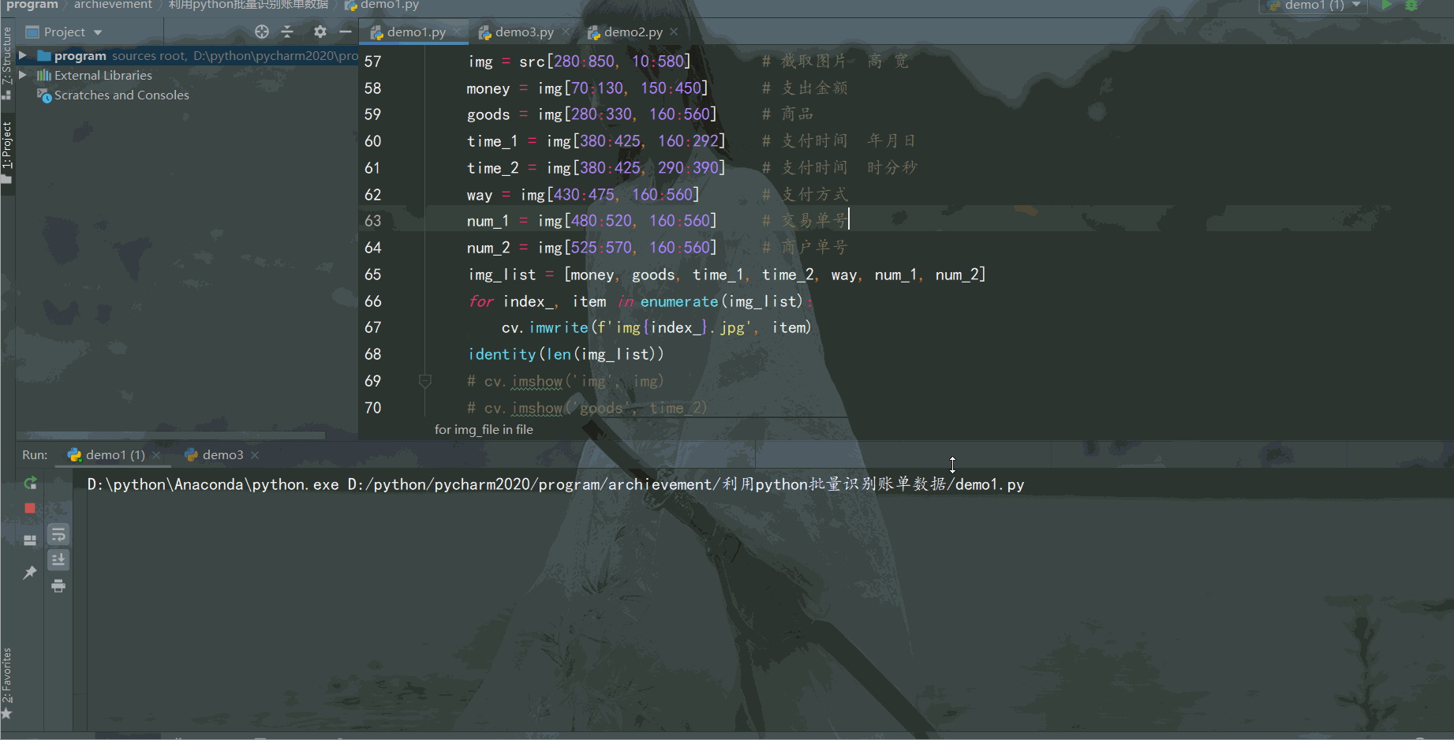Toggle the pin tab icon
The image size is (1454, 740).
[30, 573]
